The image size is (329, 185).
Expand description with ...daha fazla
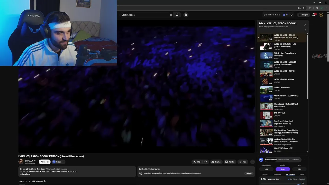pyautogui.click(x=25, y=174)
